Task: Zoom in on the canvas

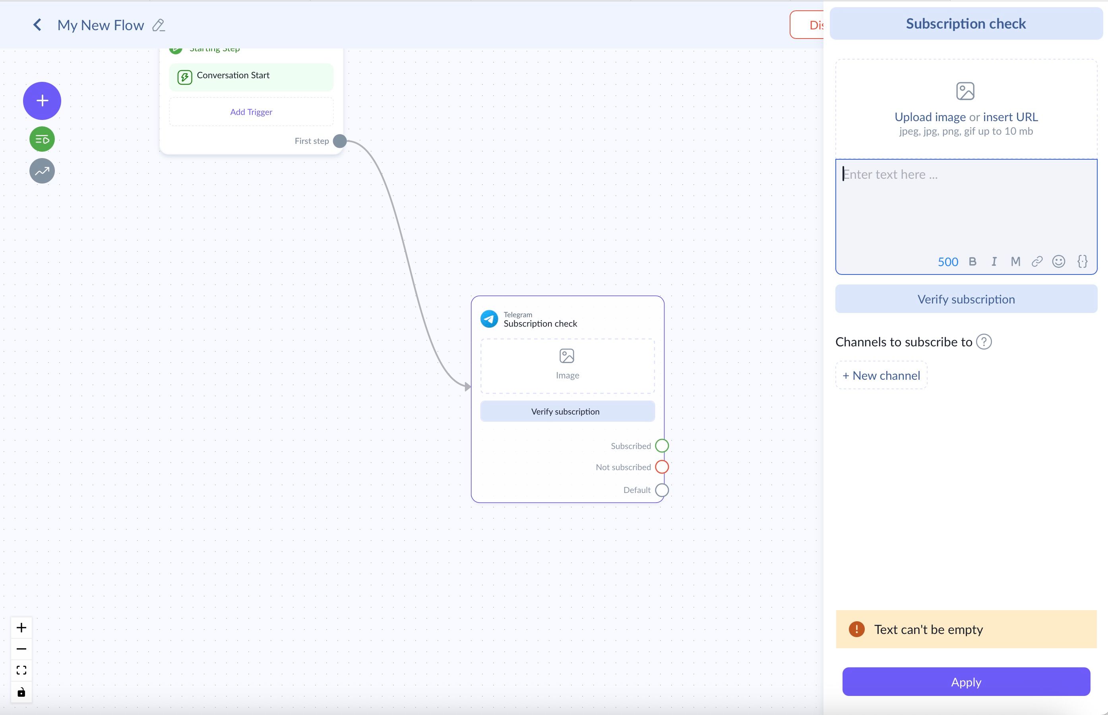Action: coord(21,628)
